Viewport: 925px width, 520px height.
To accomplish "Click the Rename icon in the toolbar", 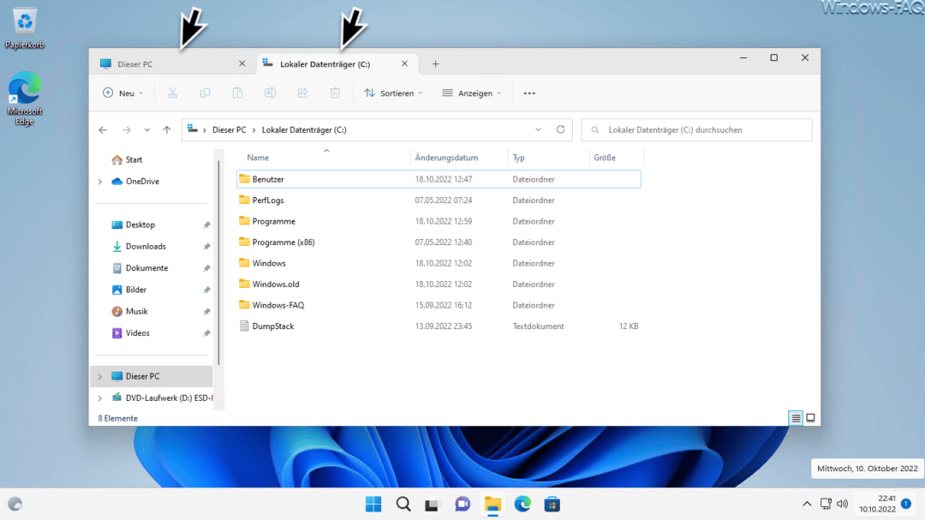I will click(x=270, y=93).
